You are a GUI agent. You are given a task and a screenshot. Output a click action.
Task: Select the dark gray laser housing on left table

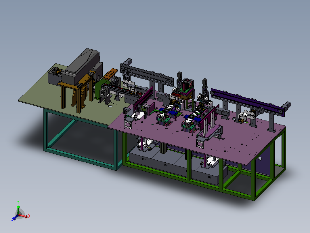pos(81,66)
